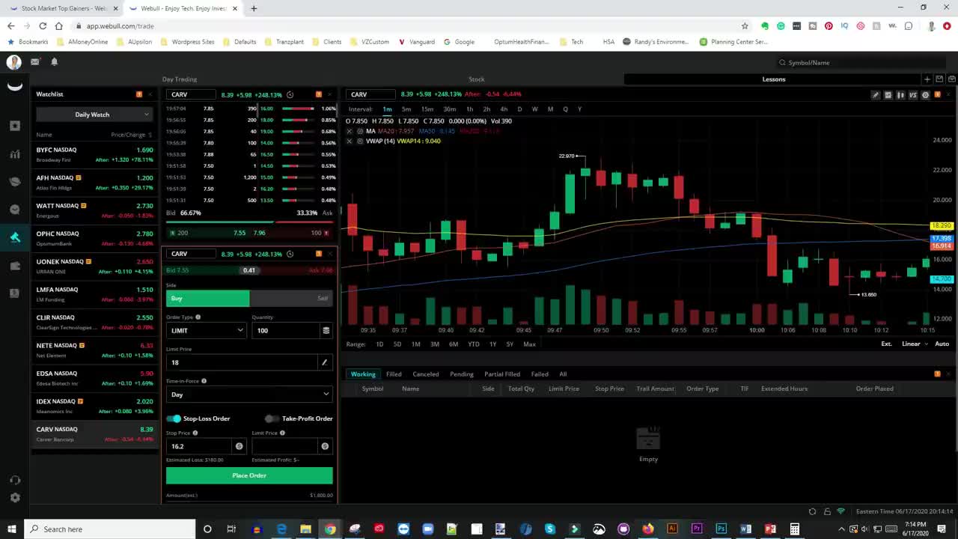Set chart range to Max
Viewport: 958px width, 539px height.
pos(529,344)
